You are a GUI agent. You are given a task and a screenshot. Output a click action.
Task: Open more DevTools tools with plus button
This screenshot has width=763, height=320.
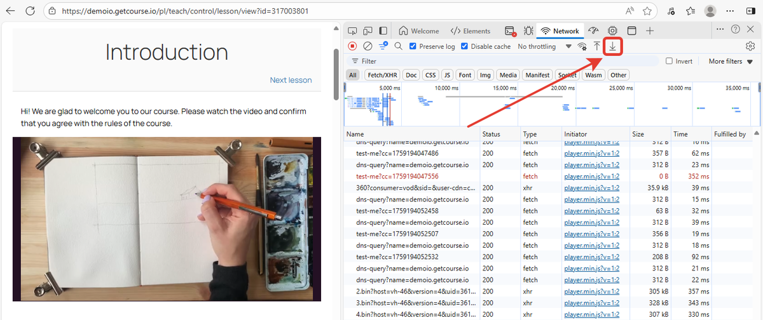650,30
